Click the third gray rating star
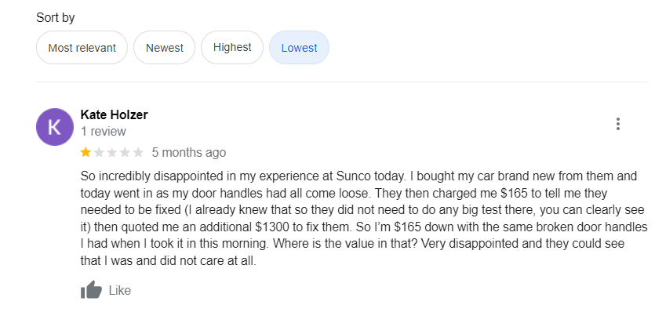The height and width of the screenshot is (323, 655). (x=112, y=152)
